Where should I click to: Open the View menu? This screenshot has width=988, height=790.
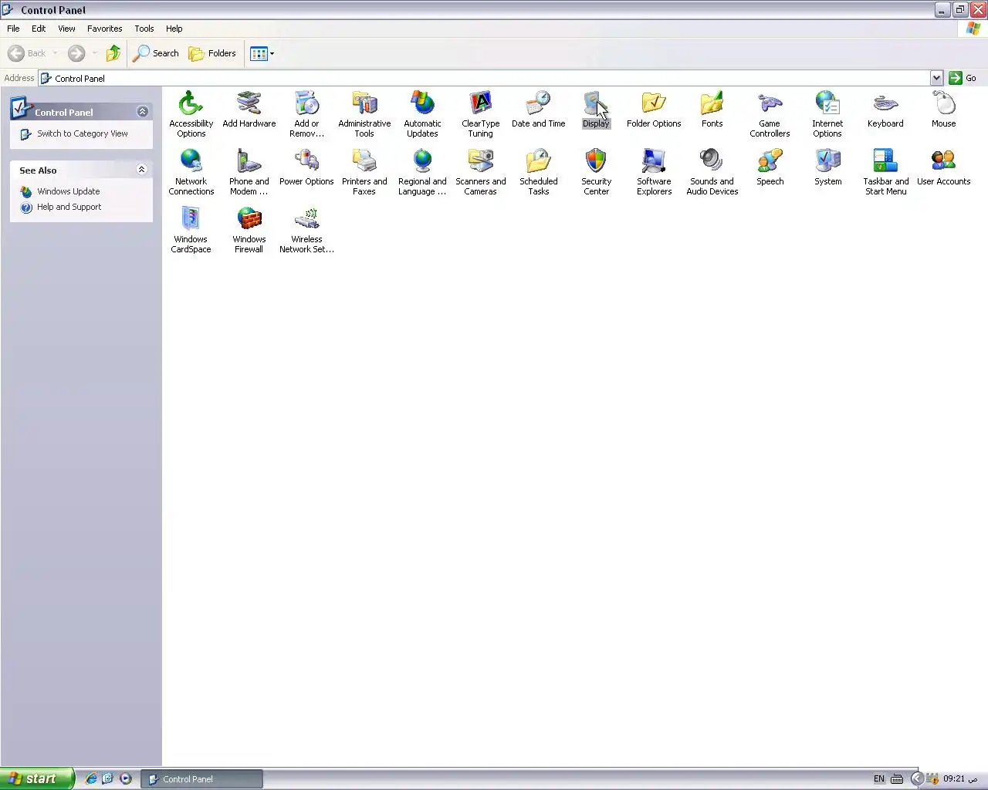point(66,29)
